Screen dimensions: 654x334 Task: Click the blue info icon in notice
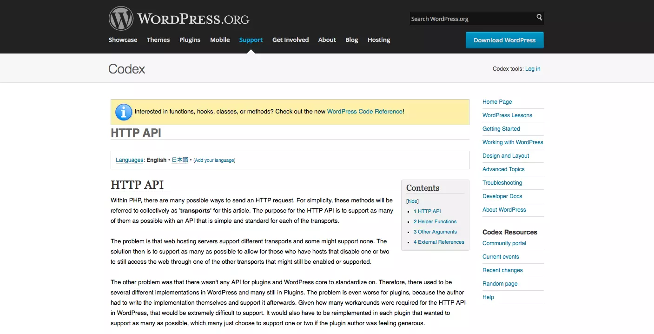click(123, 112)
